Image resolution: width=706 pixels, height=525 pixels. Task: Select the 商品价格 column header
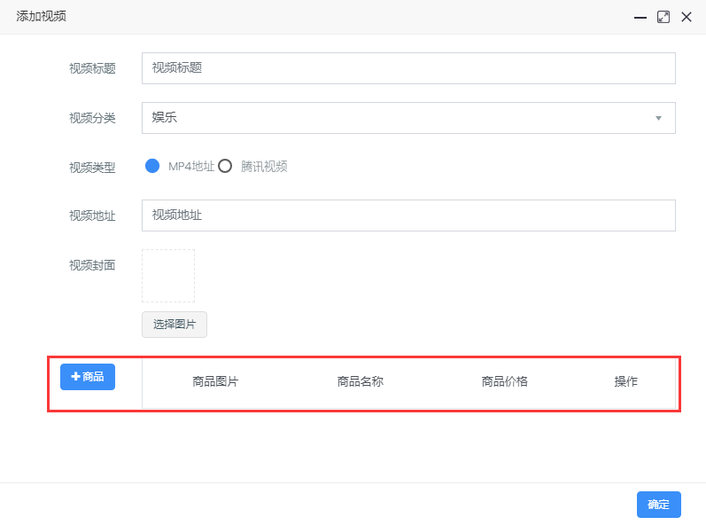(504, 382)
